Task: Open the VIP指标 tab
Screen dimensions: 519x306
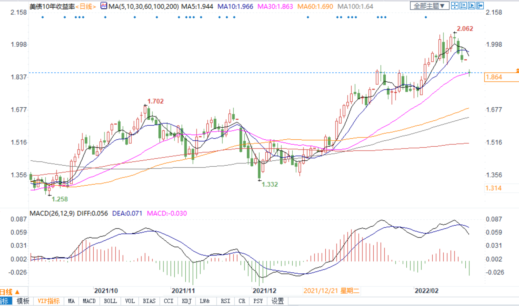Action: click(x=48, y=301)
